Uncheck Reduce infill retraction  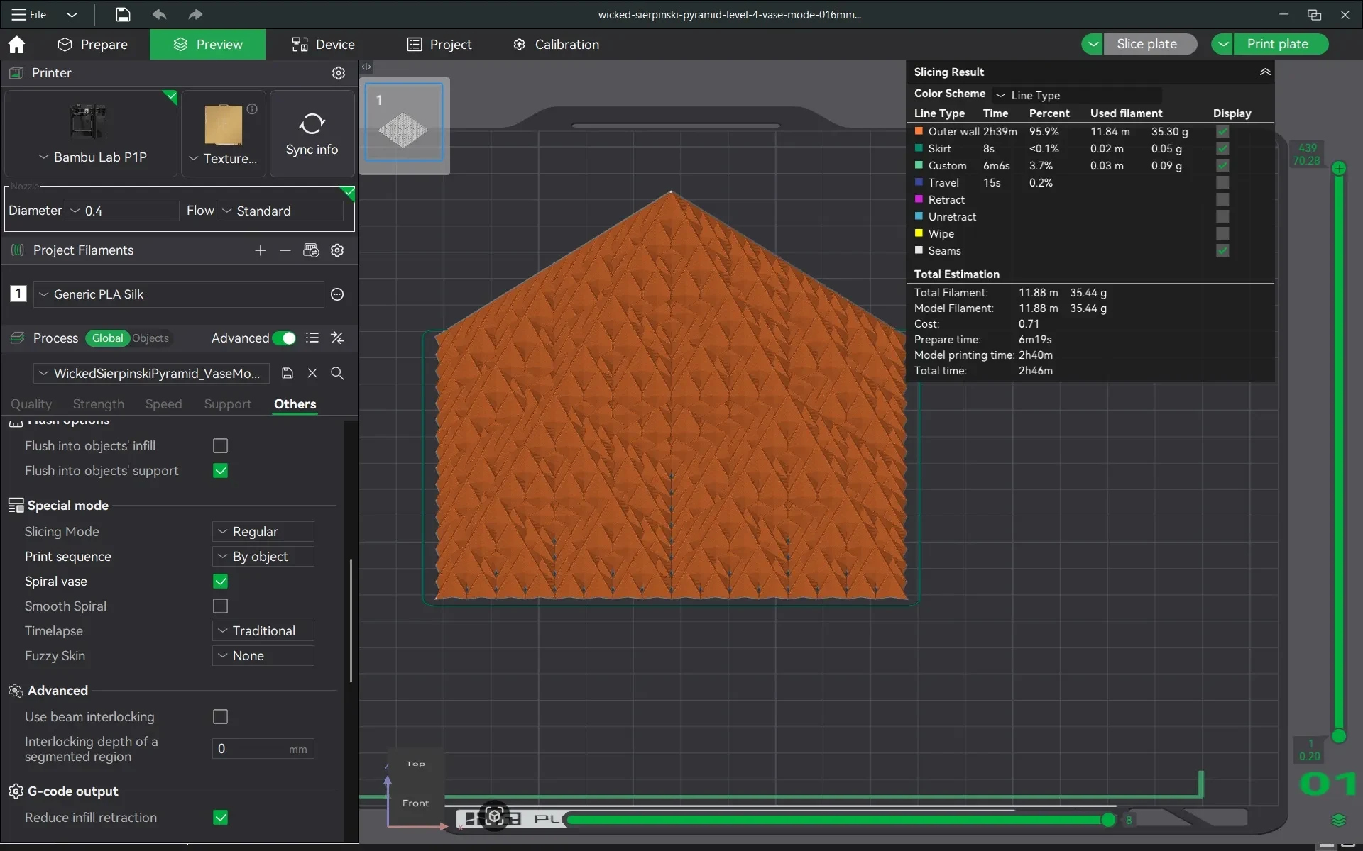pos(221,818)
